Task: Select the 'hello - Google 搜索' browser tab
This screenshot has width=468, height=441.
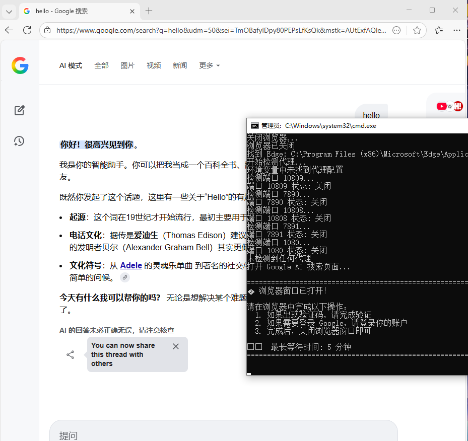Action: [x=80, y=12]
